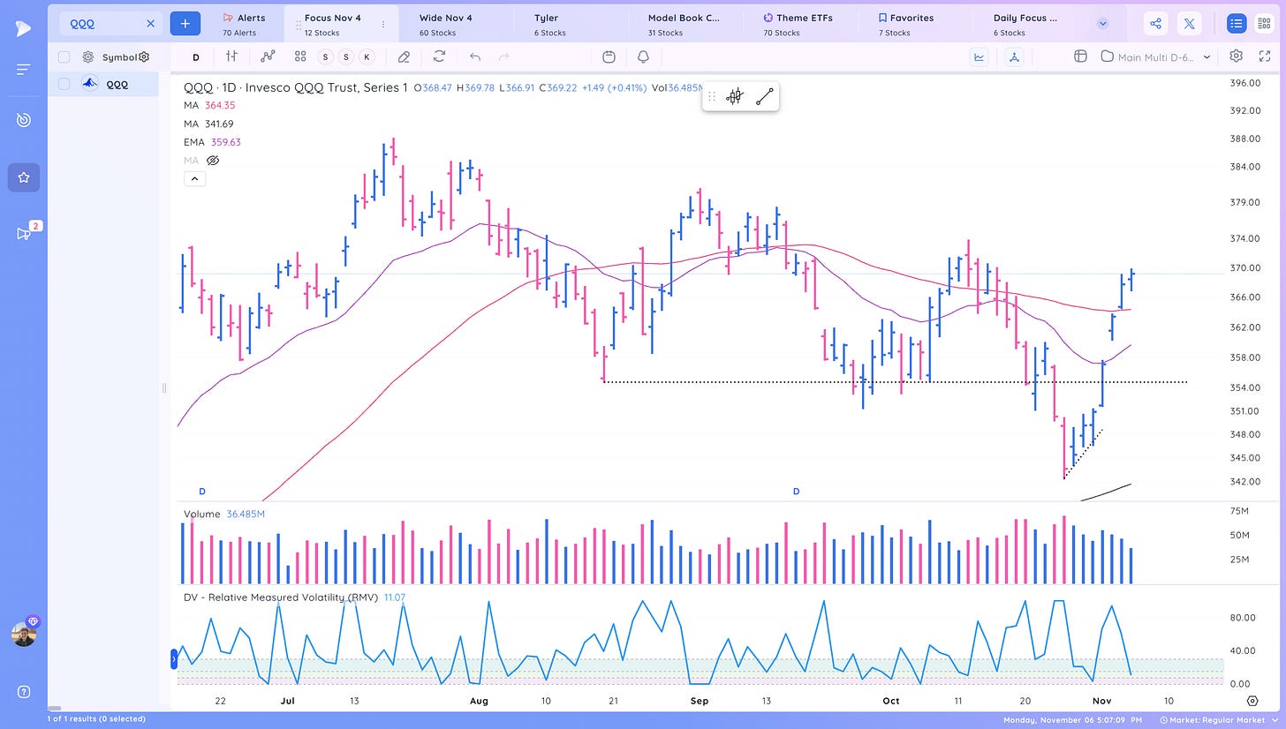Open the star watchlists sidebar icon
Viewport: 1286px width, 729px height.
click(24, 177)
